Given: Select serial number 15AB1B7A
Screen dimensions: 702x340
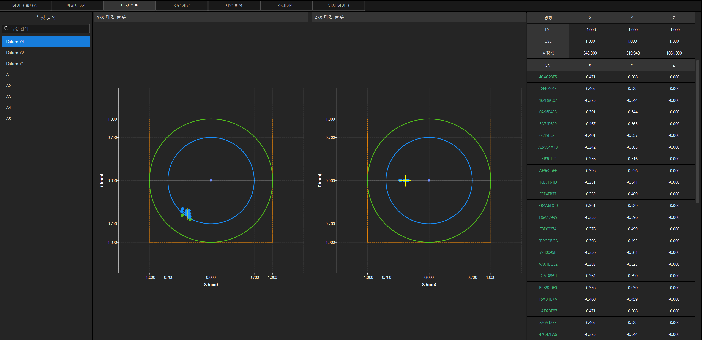Looking at the screenshot, I should [548, 299].
